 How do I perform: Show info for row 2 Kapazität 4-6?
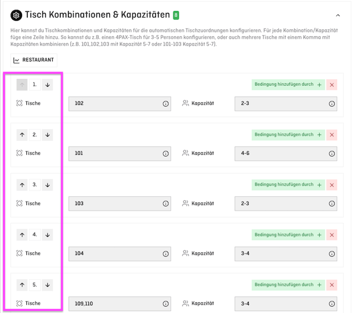(331, 154)
